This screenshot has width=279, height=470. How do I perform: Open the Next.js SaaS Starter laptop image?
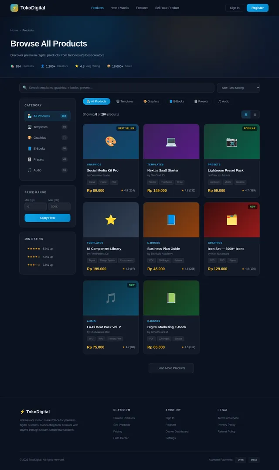171,141
